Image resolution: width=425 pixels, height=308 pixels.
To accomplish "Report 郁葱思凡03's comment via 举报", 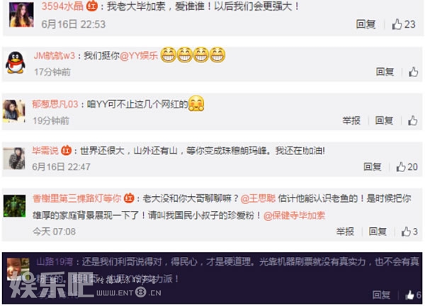I will (351, 120).
